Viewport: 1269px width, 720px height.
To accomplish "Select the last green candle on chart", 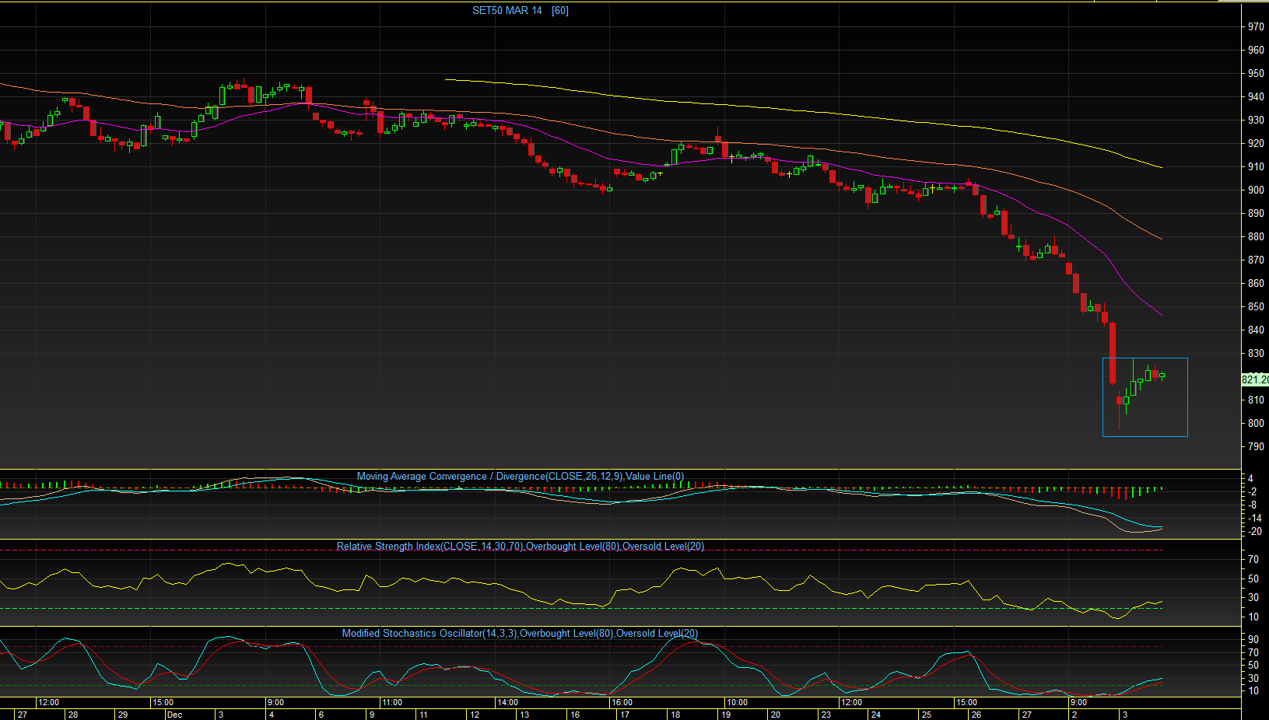I will (x=1162, y=376).
